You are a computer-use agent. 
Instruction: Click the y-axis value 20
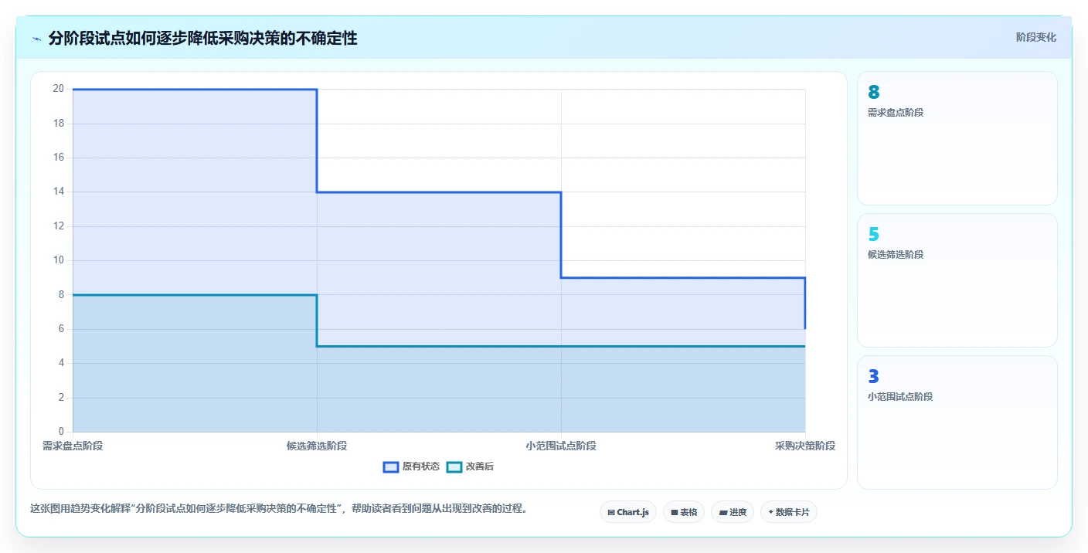pyautogui.click(x=58, y=89)
